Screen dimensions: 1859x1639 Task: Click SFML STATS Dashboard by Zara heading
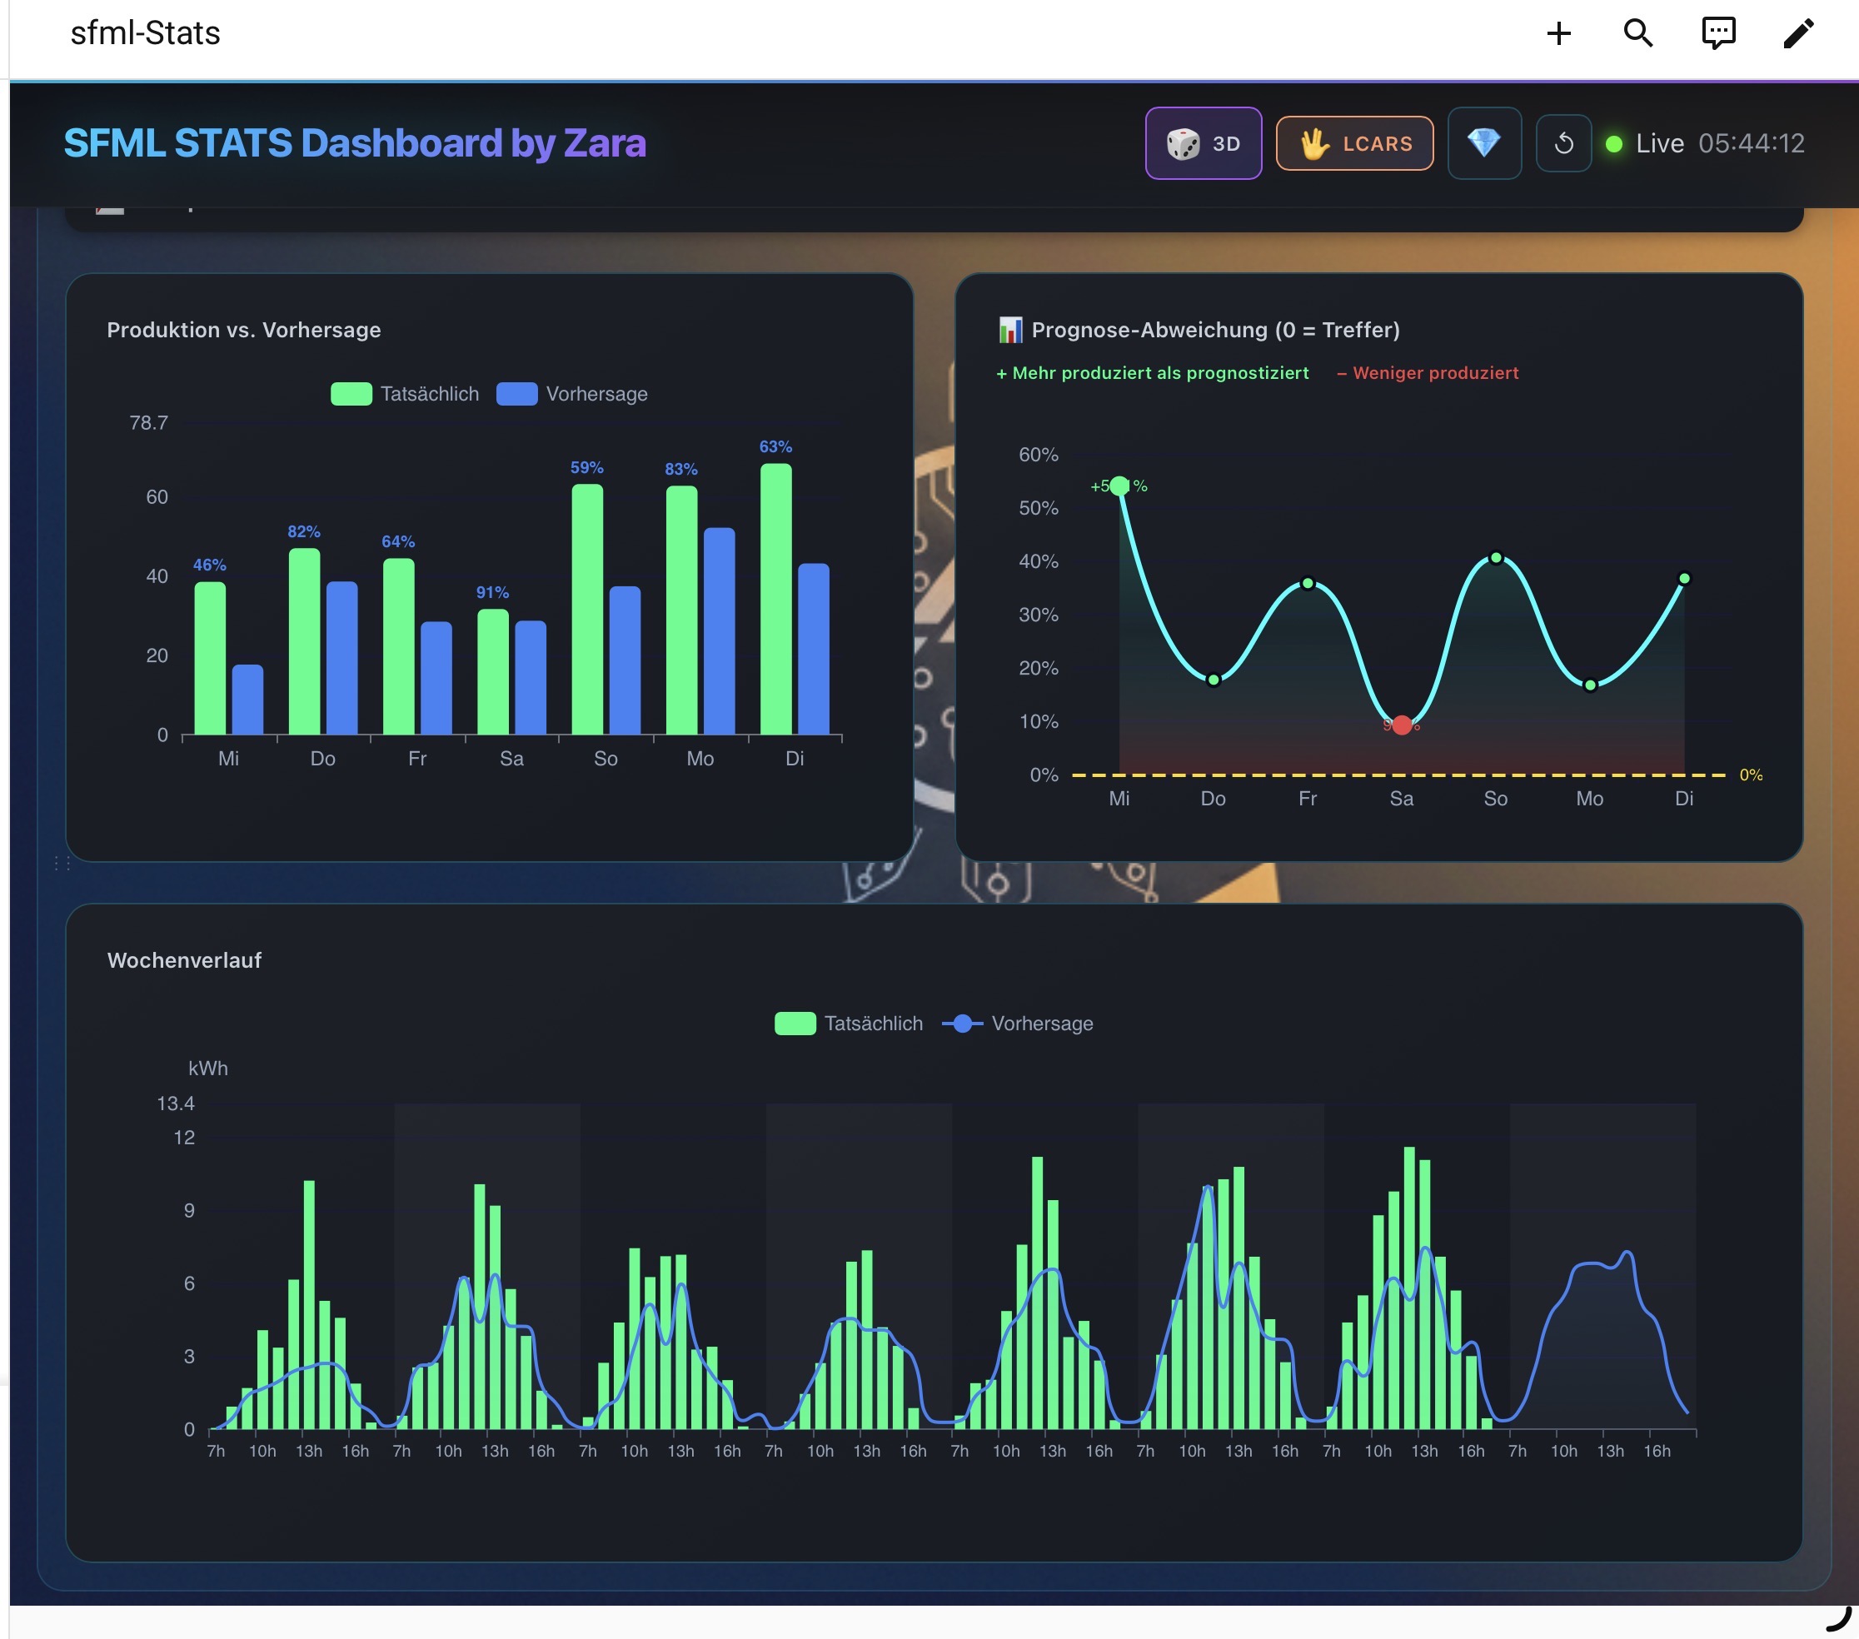[x=355, y=144]
